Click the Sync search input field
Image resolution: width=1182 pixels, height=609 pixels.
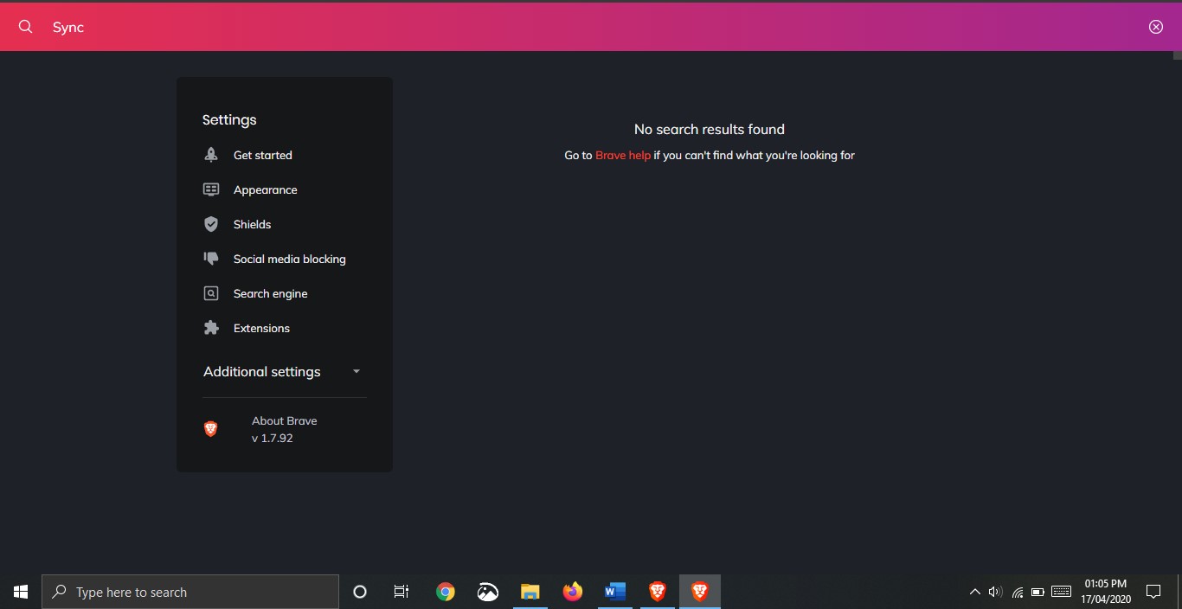tap(591, 27)
